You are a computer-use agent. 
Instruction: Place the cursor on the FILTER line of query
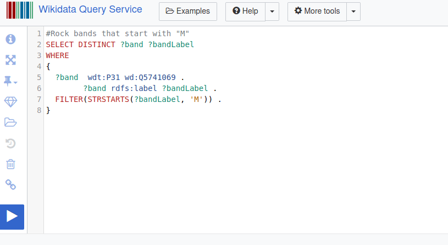click(138, 99)
